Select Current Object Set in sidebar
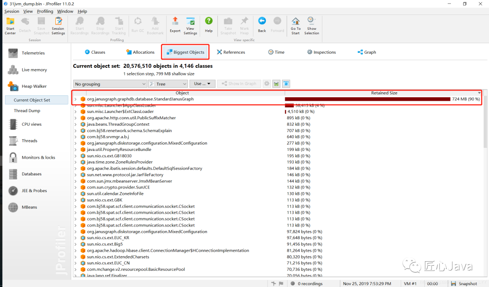 pos(37,100)
